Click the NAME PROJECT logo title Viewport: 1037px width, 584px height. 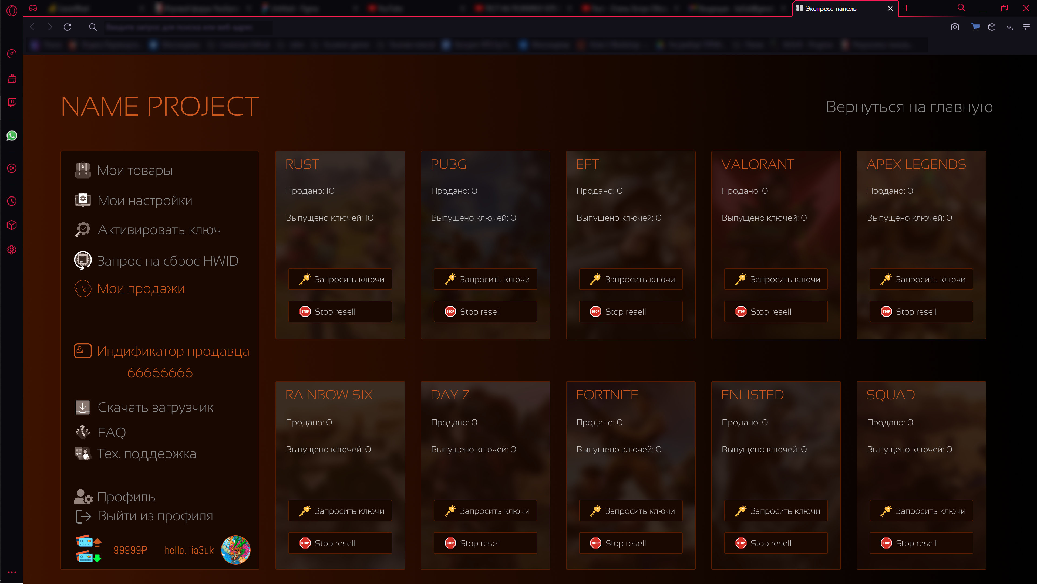click(x=160, y=106)
